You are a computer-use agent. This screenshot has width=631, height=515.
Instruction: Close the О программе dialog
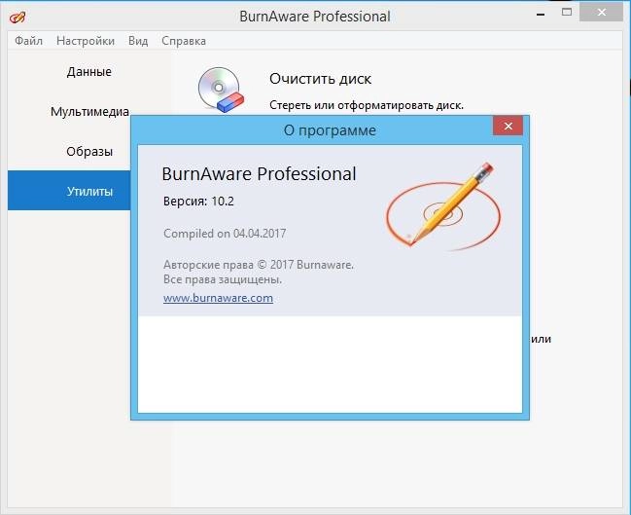508,127
